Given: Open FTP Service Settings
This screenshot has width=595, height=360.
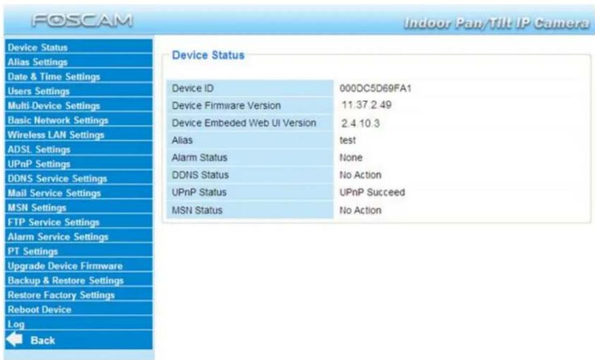Looking at the screenshot, I should point(54,222).
